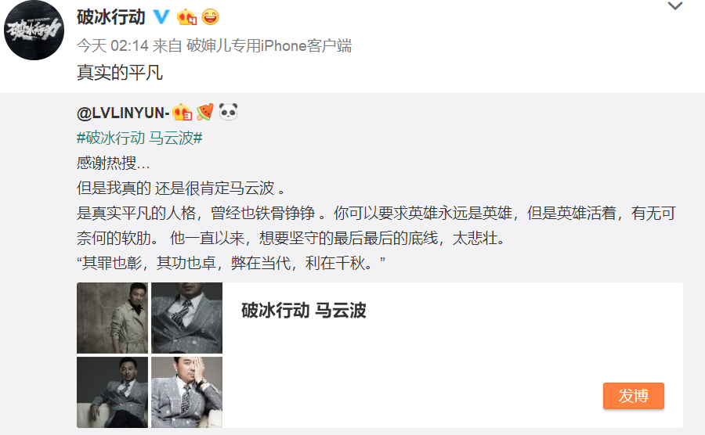
Task: Open the 破冰行动 profile avatar
Action: [34, 30]
